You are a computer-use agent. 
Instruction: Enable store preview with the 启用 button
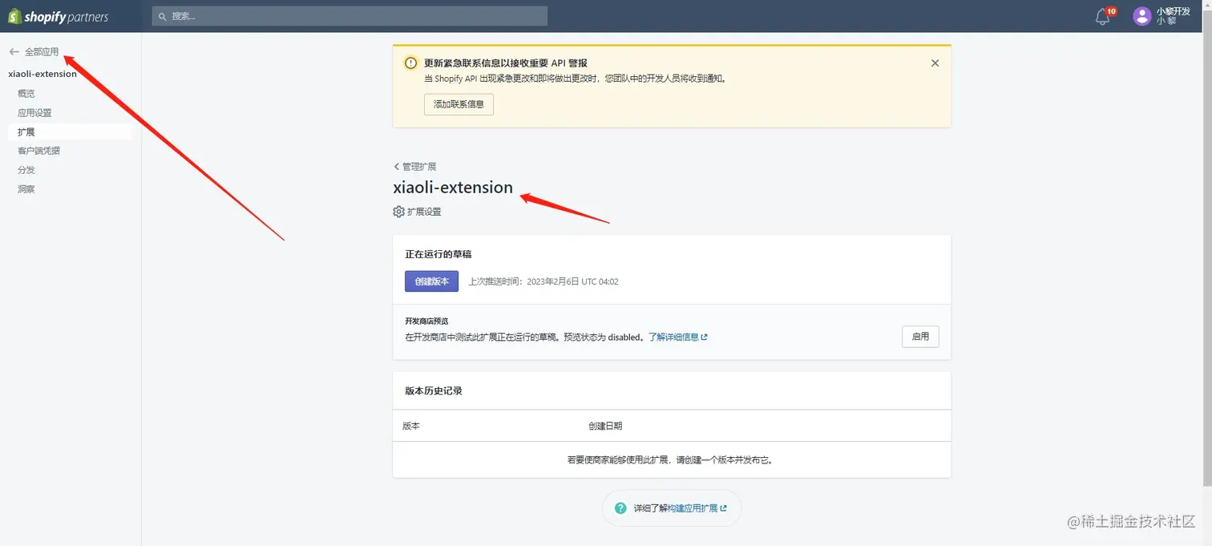click(919, 336)
